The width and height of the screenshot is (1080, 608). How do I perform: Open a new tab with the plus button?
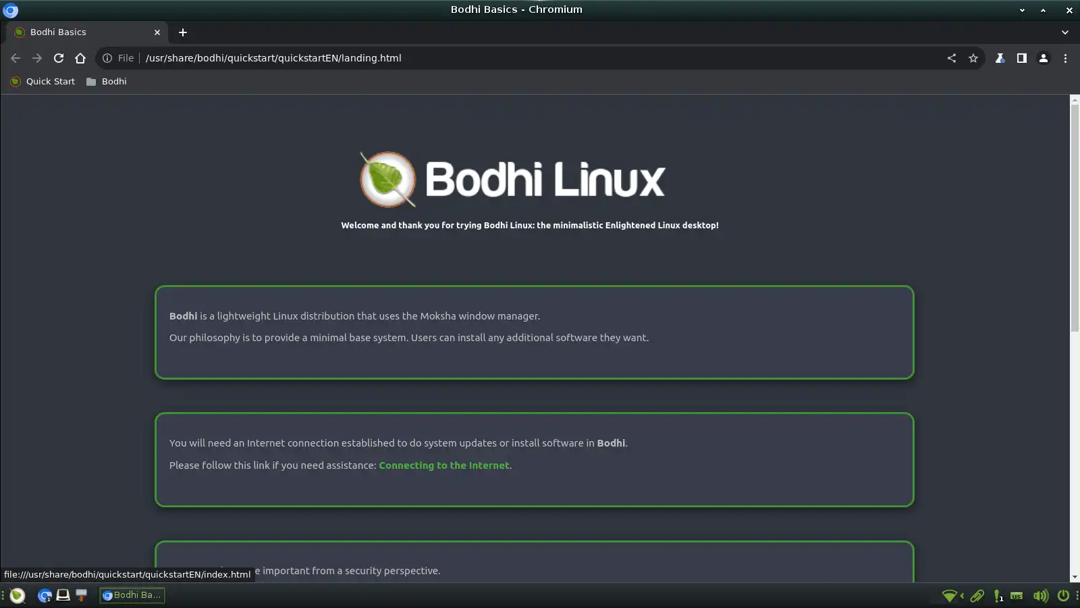coord(183,32)
